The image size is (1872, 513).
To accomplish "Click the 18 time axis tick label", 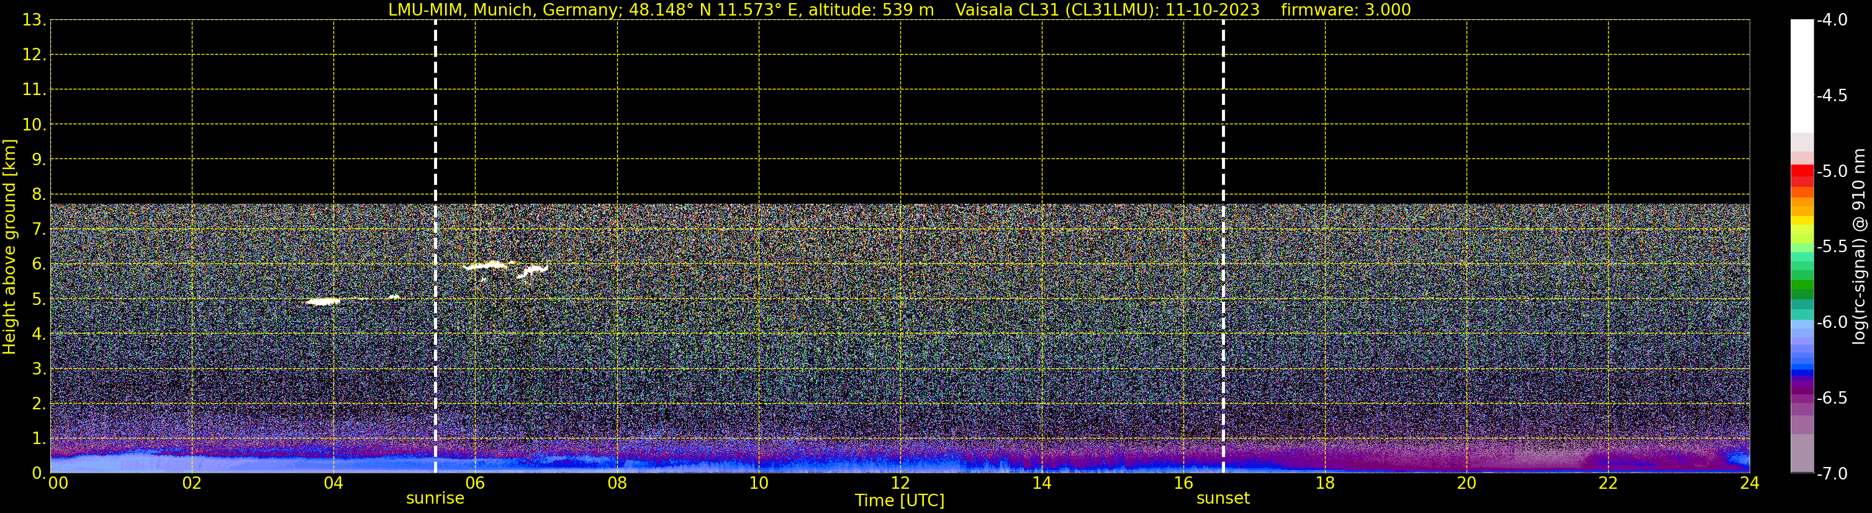I will [1325, 484].
